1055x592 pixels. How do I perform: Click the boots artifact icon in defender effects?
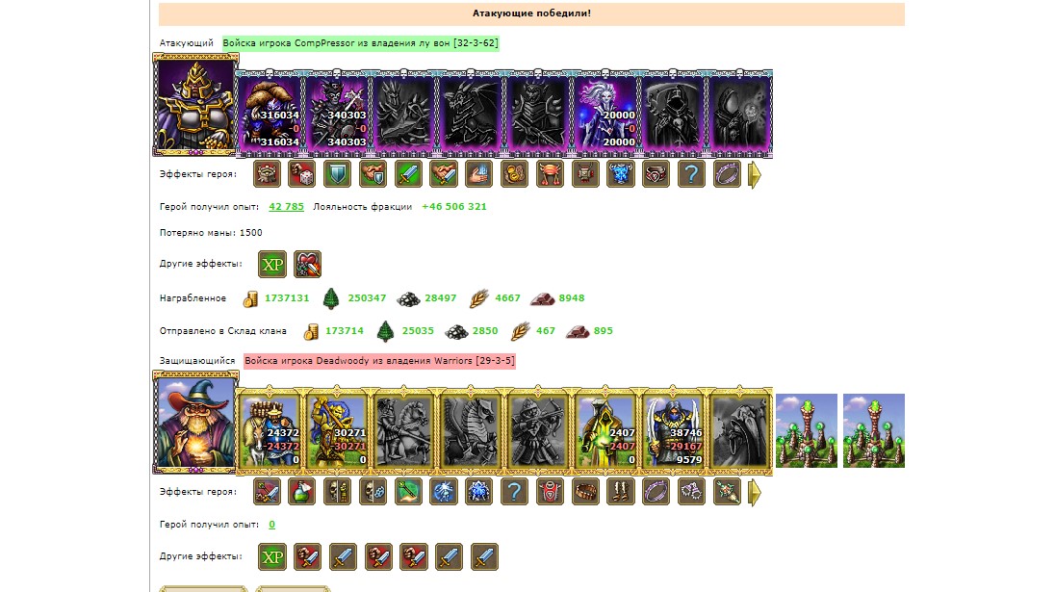tap(620, 492)
